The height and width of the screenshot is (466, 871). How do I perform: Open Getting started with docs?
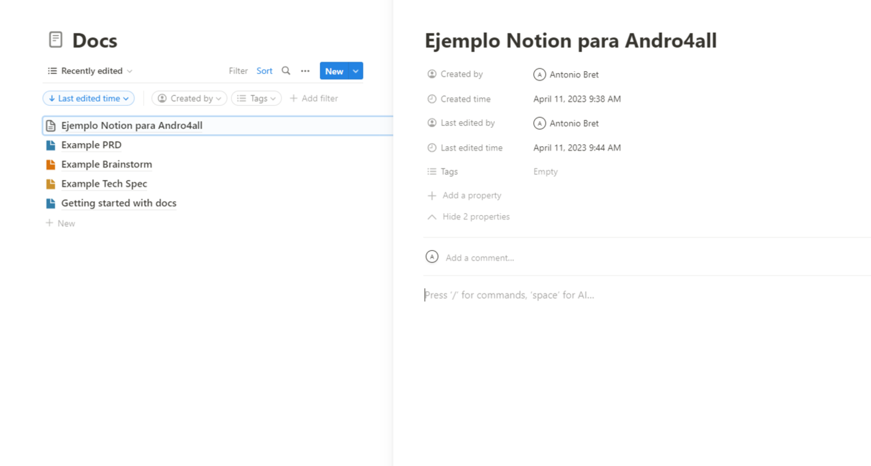pyautogui.click(x=119, y=203)
